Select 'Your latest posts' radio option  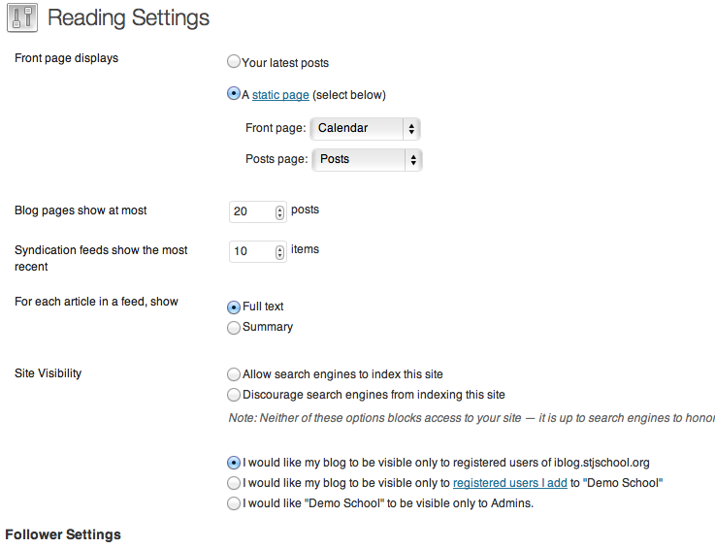(x=234, y=62)
